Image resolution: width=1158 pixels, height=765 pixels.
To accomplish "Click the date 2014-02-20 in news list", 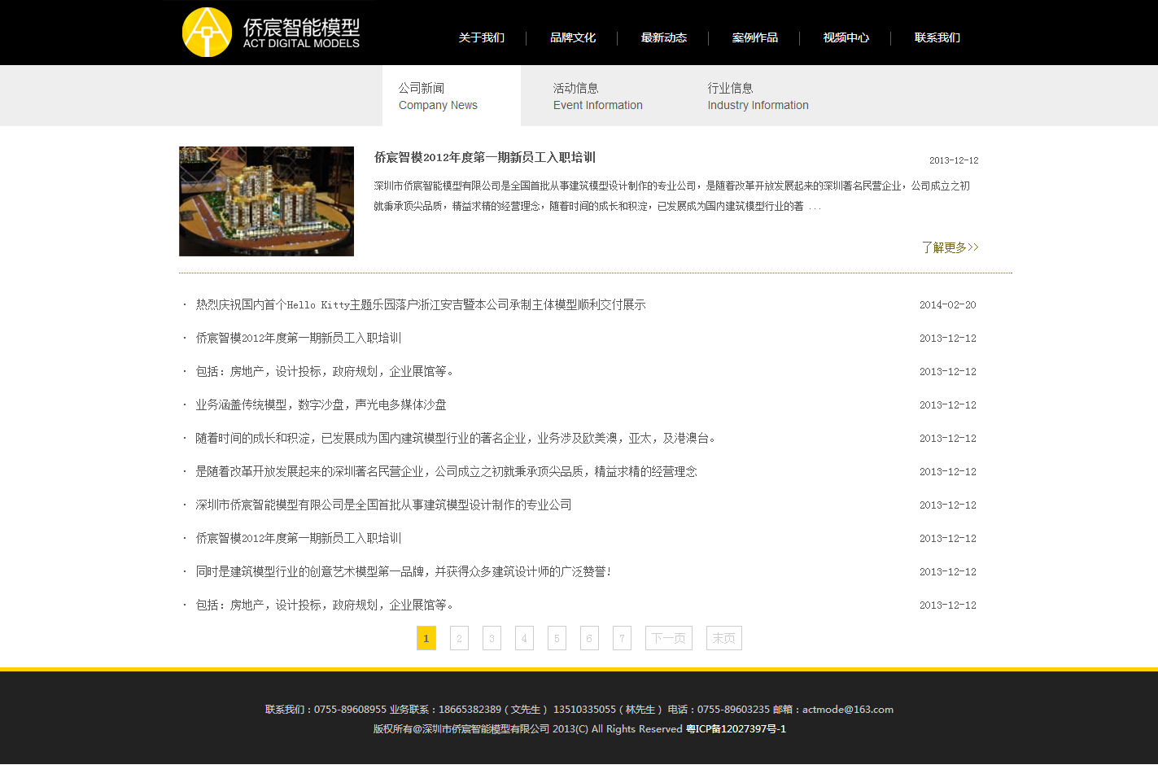I will click(948, 305).
